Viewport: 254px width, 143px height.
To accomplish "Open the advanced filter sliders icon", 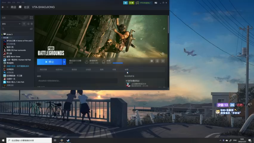I will [31, 29].
